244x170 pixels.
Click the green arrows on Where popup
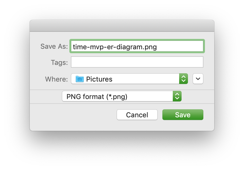183,79
